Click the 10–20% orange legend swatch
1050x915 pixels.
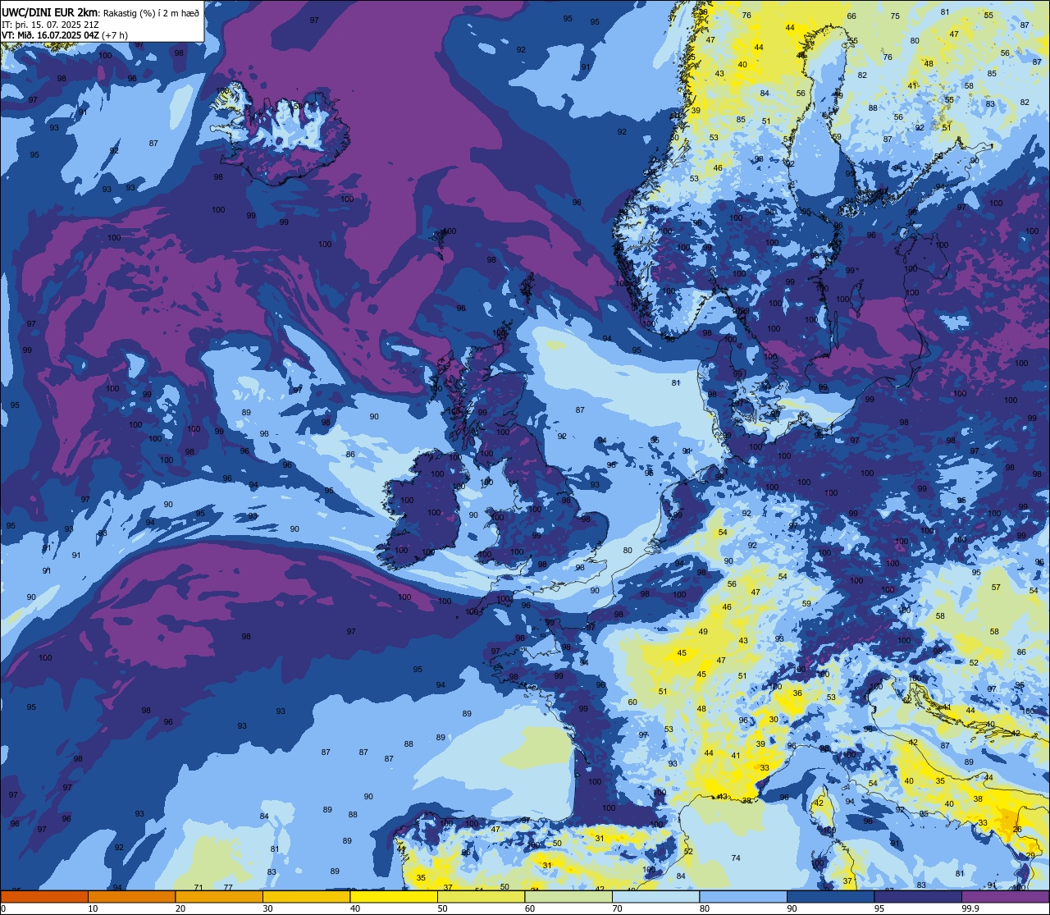pyautogui.click(x=131, y=896)
